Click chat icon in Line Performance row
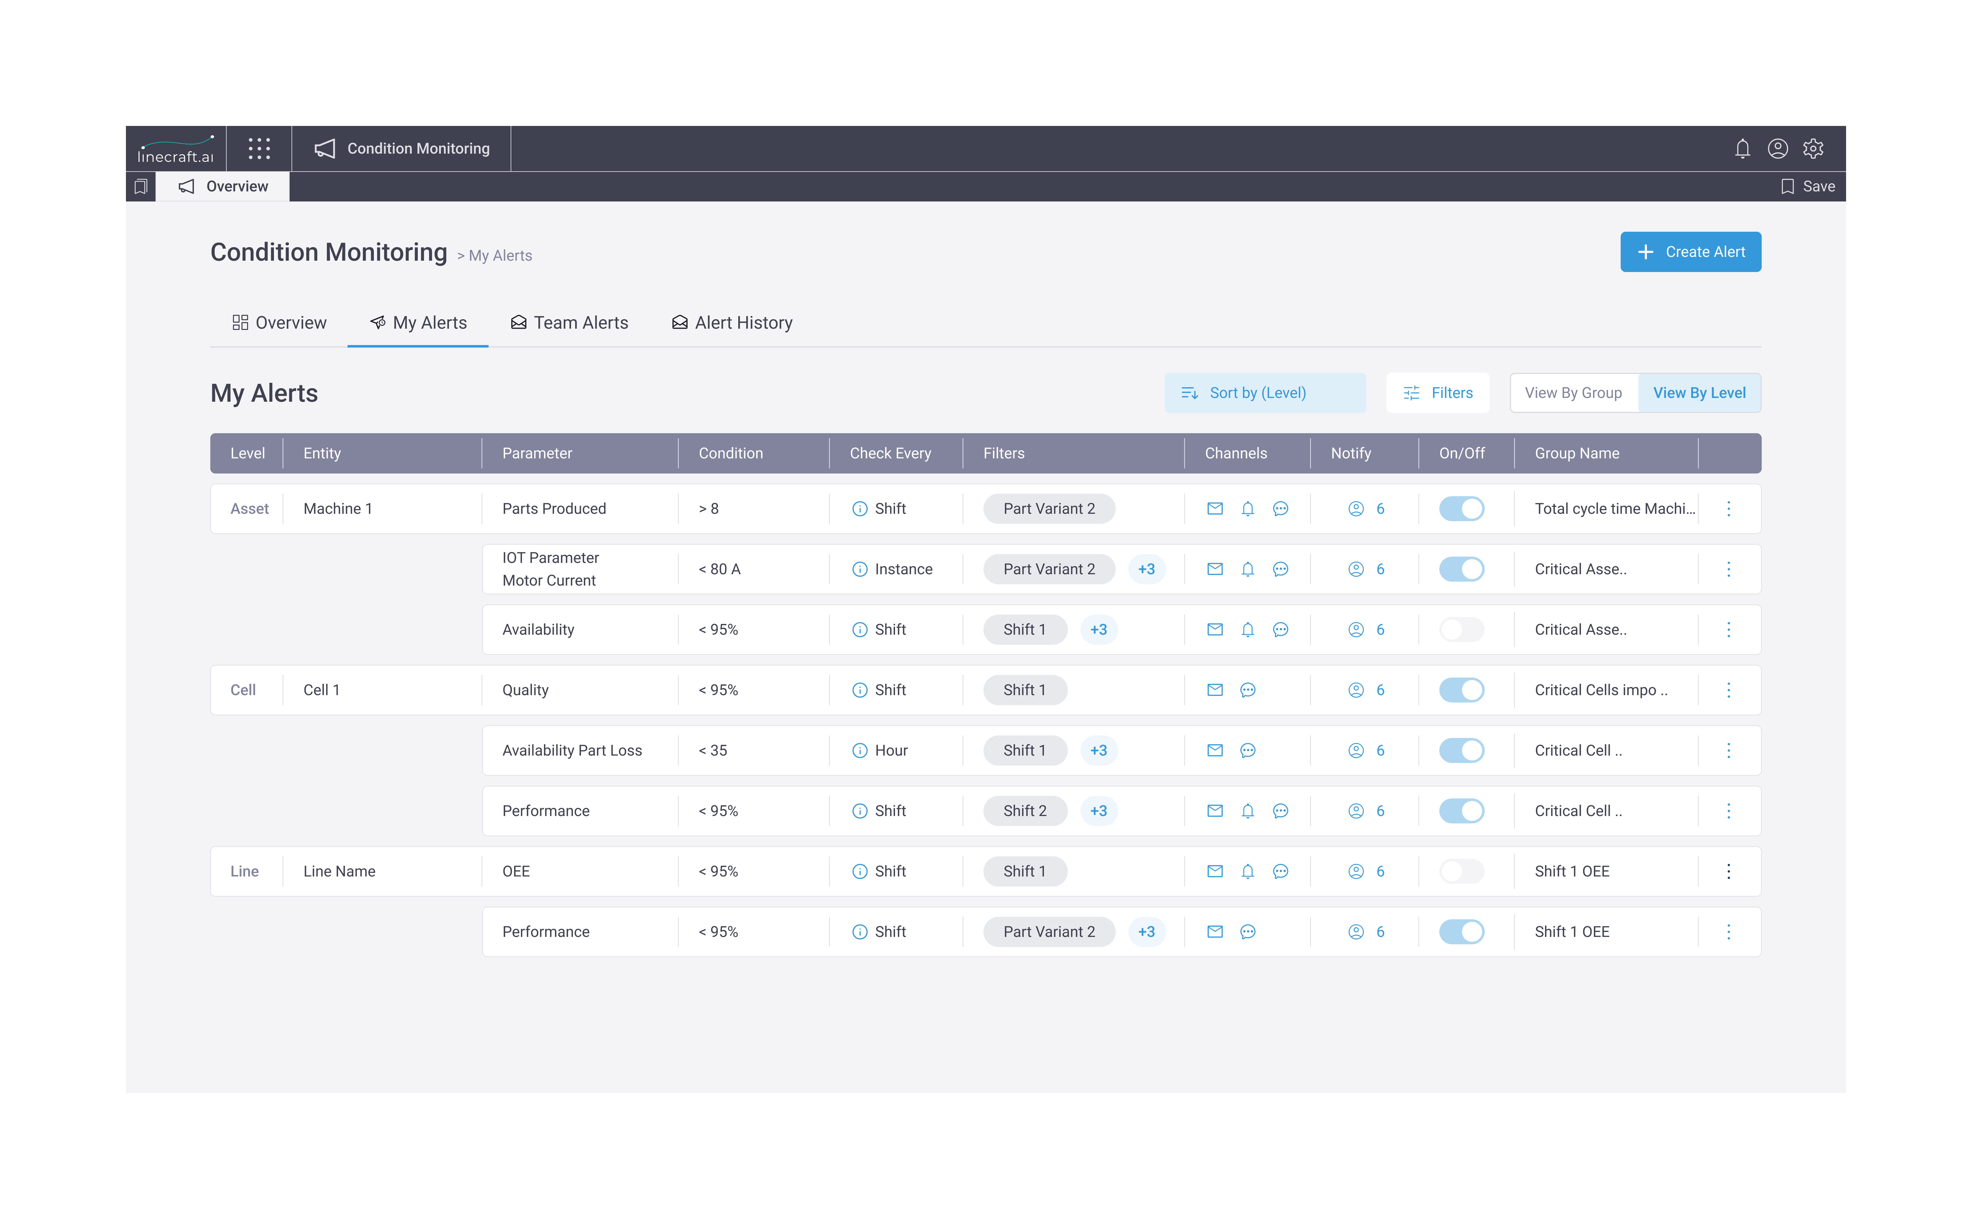1972x1219 pixels. point(1247,931)
